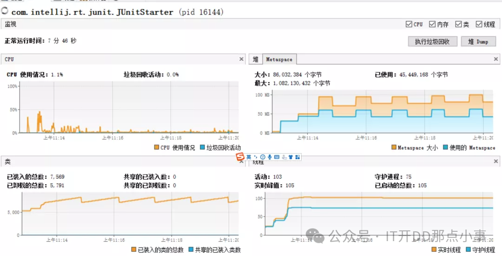Click the CPU 使用情况 1.1% value
502x256 pixels.
pos(34,74)
